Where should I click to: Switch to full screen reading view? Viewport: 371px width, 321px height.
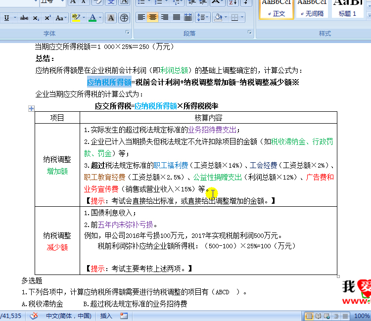click(x=318, y=316)
